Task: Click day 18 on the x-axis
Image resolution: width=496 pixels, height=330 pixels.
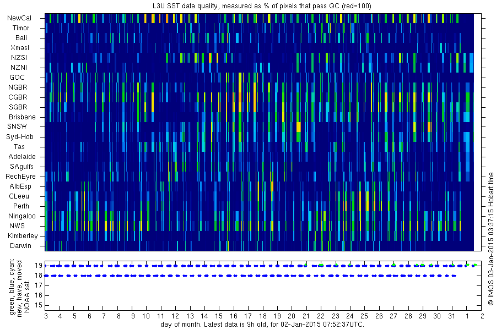Action: 262,316
